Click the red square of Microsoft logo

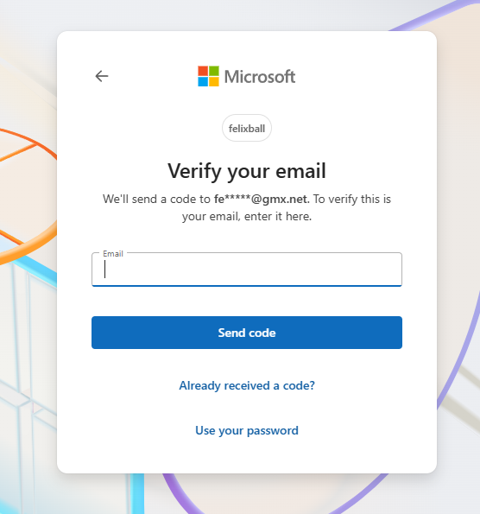point(203,71)
